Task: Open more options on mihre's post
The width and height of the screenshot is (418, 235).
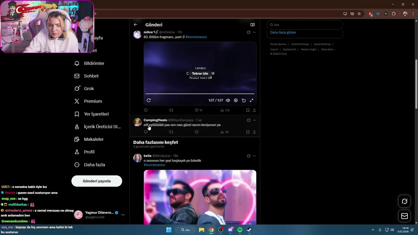Action: (254, 32)
